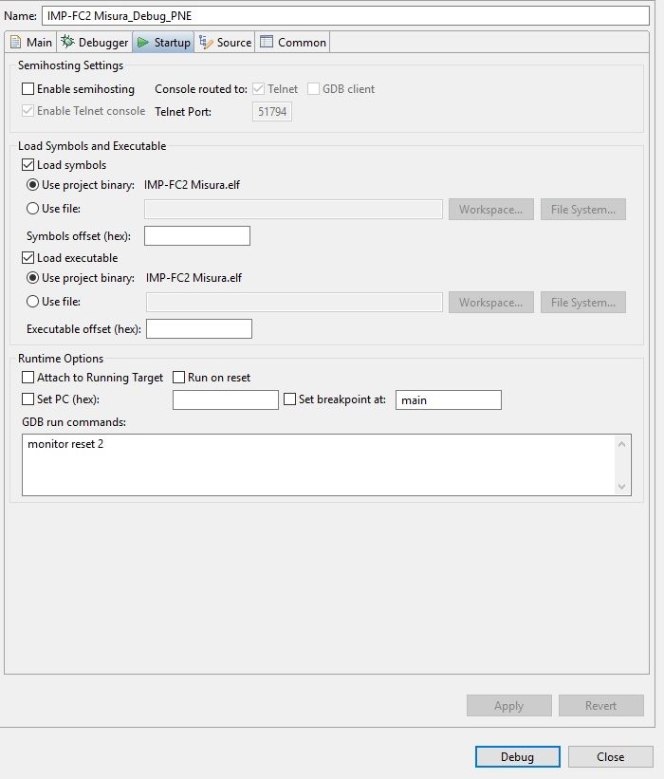Screen dimensions: 664x779
Task: Open the Main tab
Action: (30, 43)
